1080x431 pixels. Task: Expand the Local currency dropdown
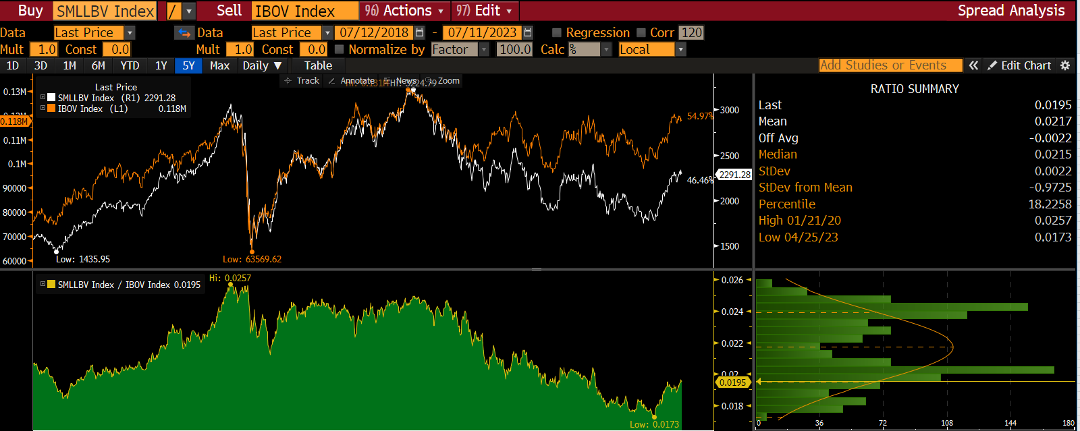pos(681,49)
